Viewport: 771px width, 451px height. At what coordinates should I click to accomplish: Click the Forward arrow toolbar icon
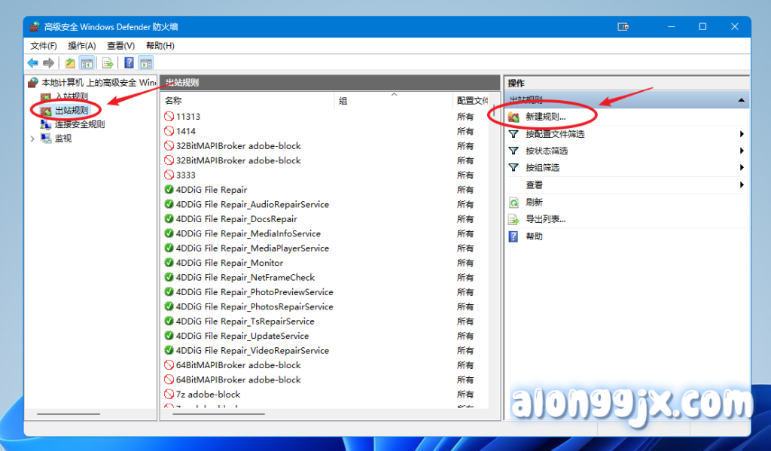coord(48,63)
